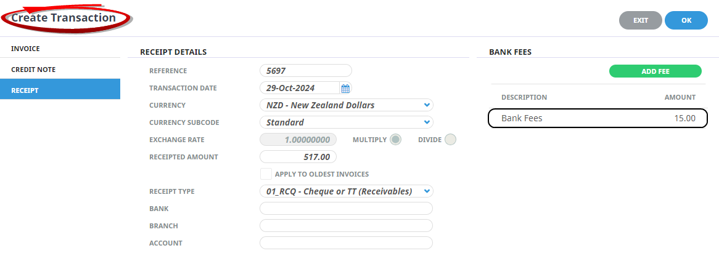Select the Divide exchange rate option
The image size is (719, 272).
click(x=450, y=140)
